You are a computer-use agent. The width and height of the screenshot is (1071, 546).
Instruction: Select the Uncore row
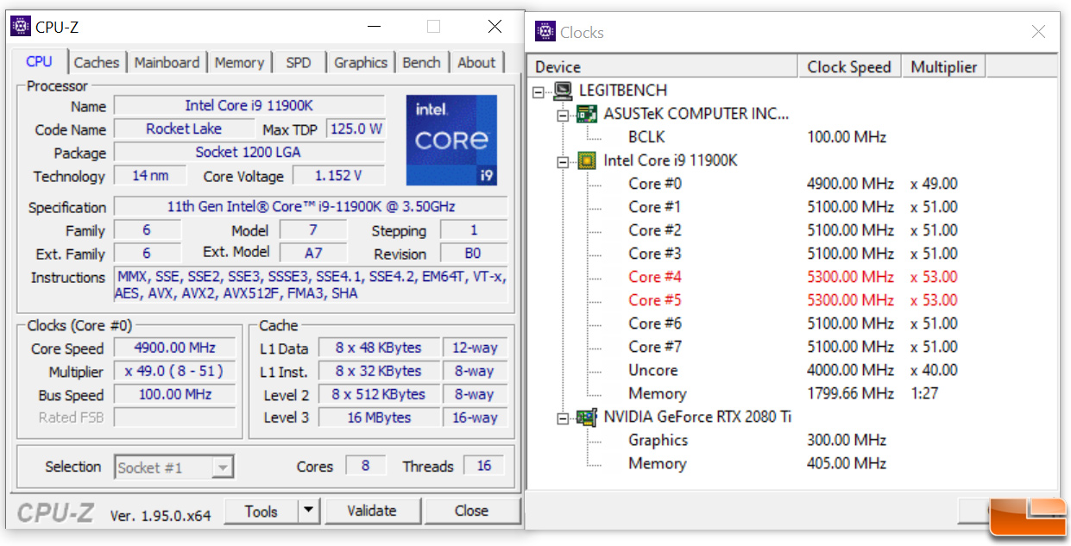(653, 369)
